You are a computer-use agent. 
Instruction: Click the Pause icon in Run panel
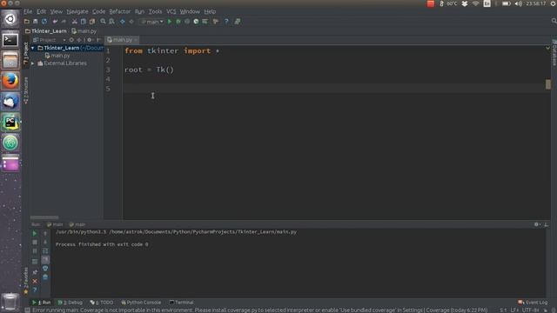point(35,251)
